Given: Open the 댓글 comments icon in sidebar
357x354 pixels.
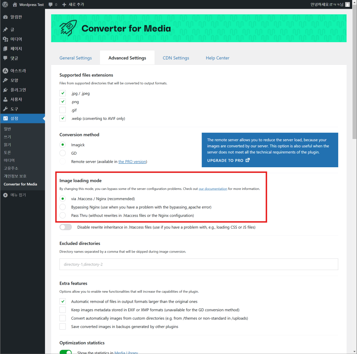Looking at the screenshot, I should click(x=6, y=58).
